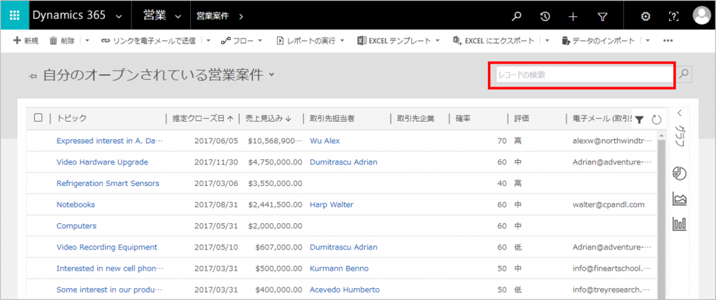Click the plus quick create icon
This screenshot has width=716, height=300.
[x=573, y=16]
